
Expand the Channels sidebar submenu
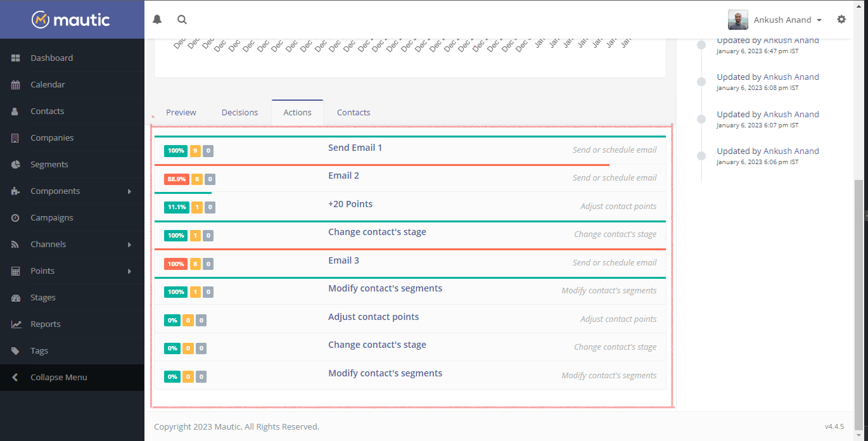pyautogui.click(x=49, y=243)
